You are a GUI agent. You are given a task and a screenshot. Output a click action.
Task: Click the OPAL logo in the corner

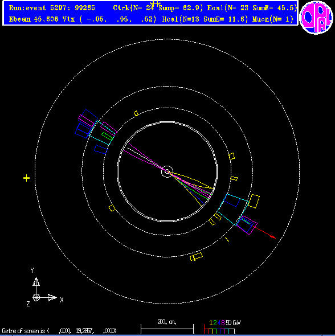pyautogui.click(x=316, y=18)
